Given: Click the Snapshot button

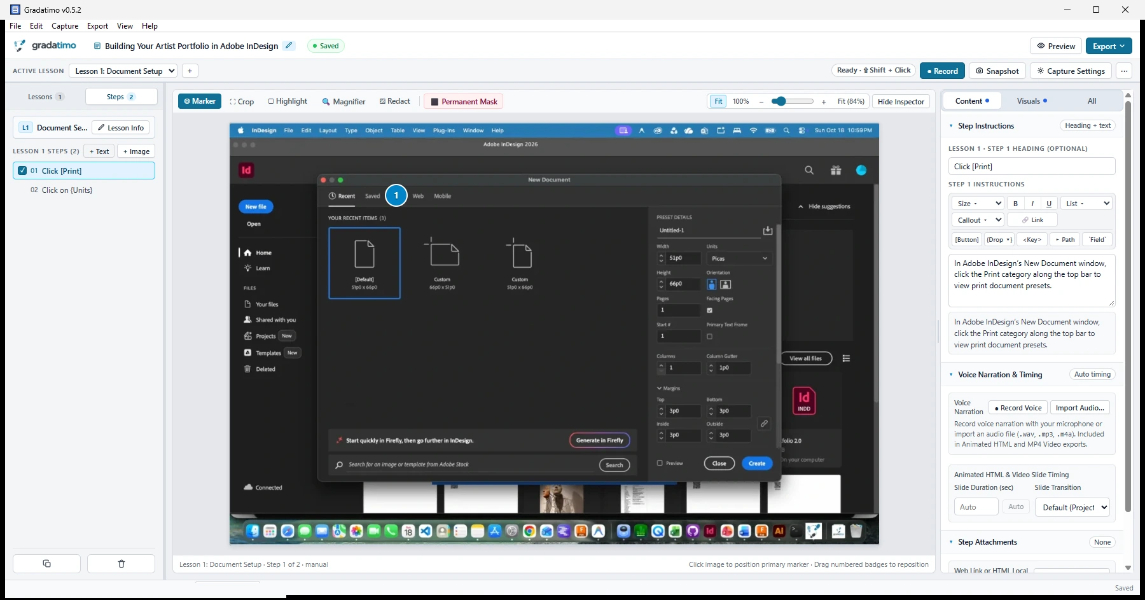Looking at the screenshot, I should click(x=997, y=71).
